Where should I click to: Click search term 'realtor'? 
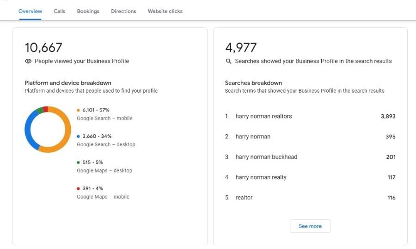244,198
